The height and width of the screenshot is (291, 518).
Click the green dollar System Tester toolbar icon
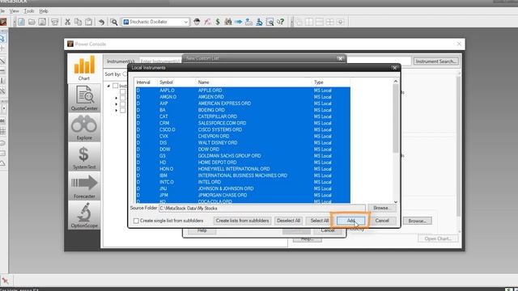(218, 22)
